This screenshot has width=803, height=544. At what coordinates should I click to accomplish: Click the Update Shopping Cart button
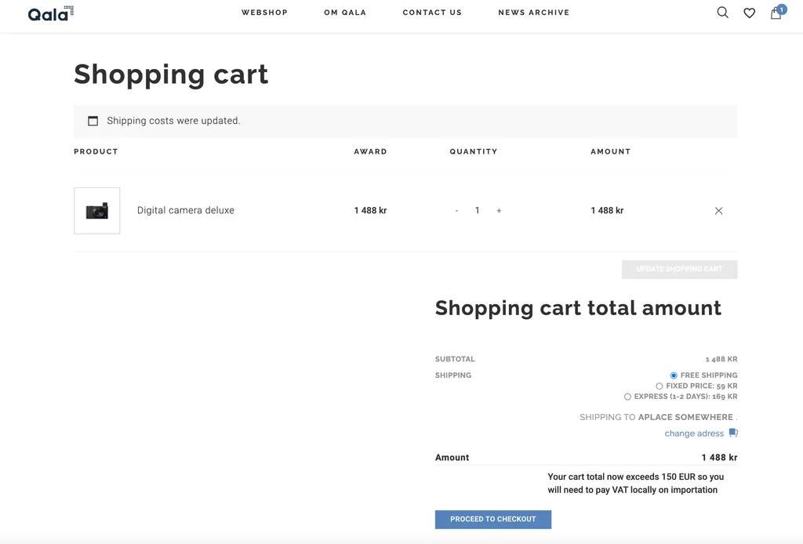pyautogui.click(x=680, y=269)
